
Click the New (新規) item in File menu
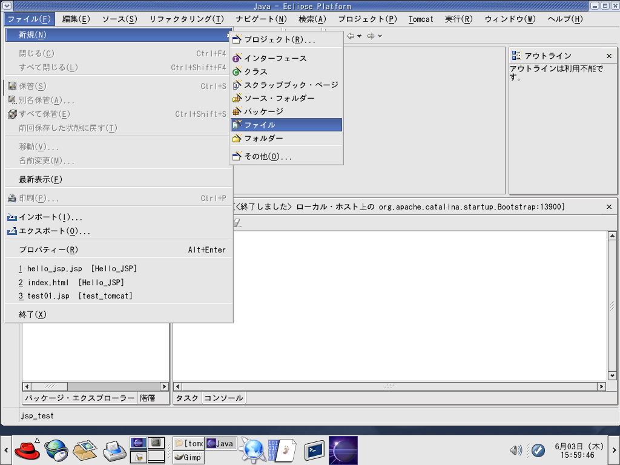point(119,35)
